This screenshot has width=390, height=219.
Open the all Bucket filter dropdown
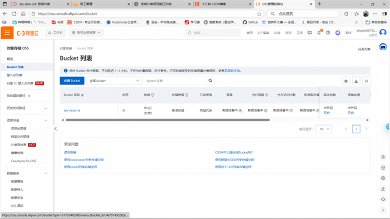[114, 81]
